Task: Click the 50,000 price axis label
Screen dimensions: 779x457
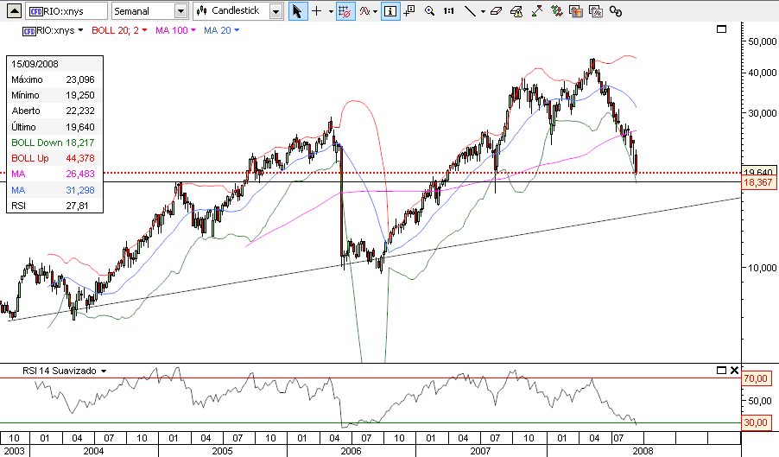Action: pos(762,41)
